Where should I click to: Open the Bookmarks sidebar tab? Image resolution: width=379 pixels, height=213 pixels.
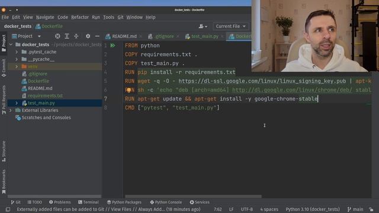pos(4,182)
